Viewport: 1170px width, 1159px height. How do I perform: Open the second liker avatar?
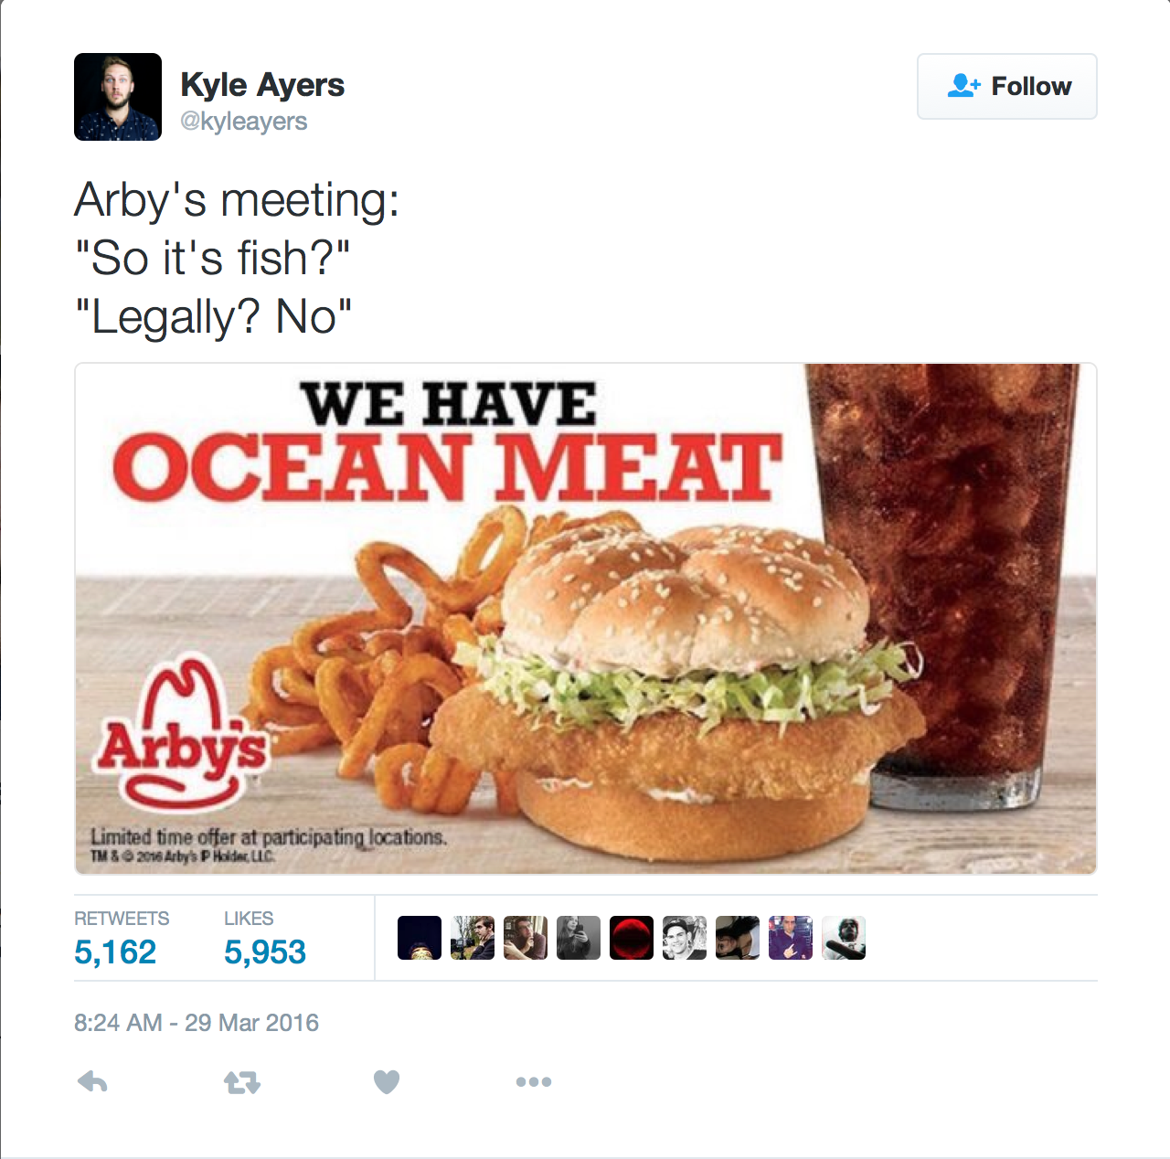(x=473, y=938)
